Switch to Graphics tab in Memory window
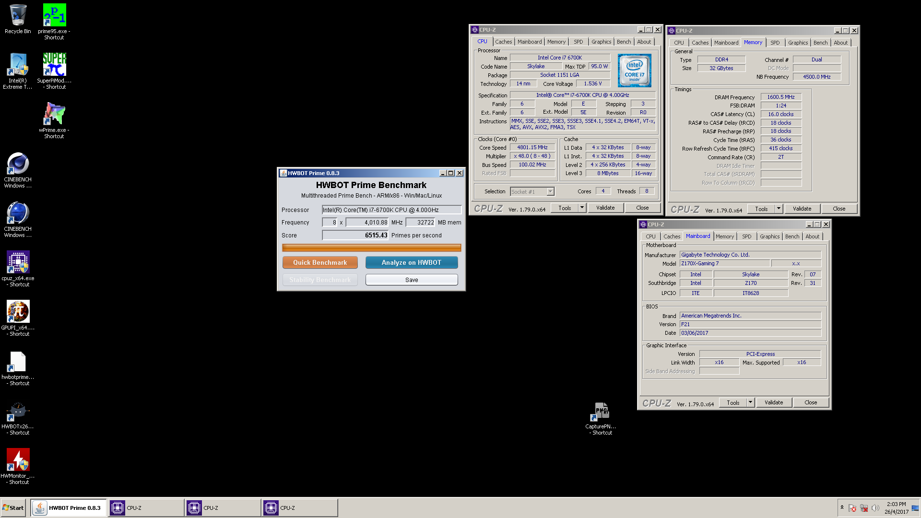921x518 pixels. [798, 43]
